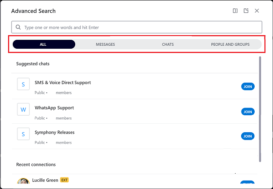The image size is (273, 189).
Task: Click the W avatar of WhatsApp Support
Action: pos(23,109)
